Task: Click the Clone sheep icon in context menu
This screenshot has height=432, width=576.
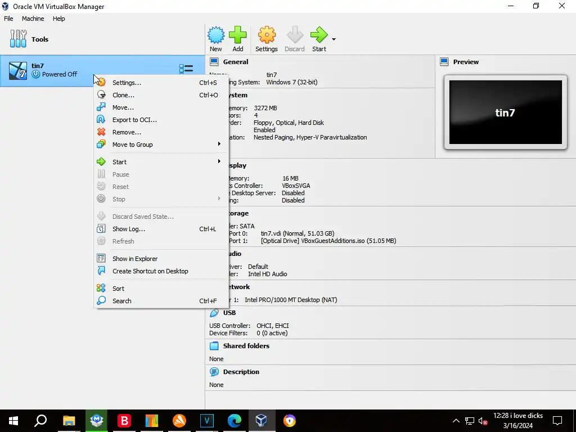Action: 101,94
